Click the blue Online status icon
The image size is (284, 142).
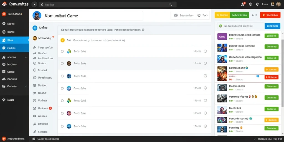coord(35,28)
